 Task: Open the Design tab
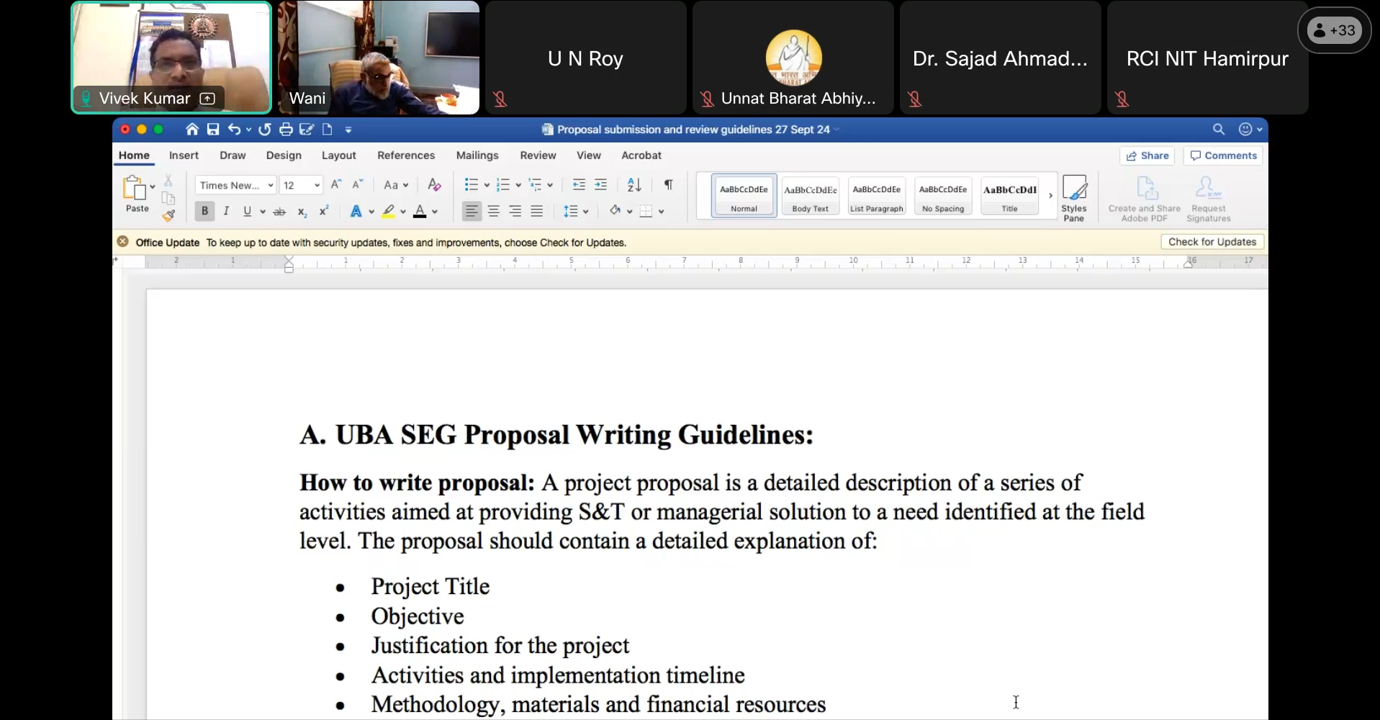tap(284, 156)
